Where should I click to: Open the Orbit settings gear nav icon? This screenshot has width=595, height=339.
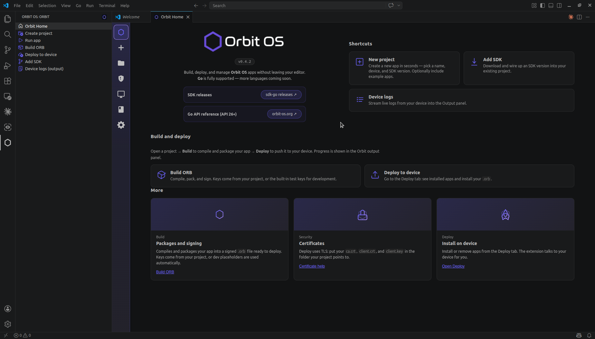[x=121, y=125]
